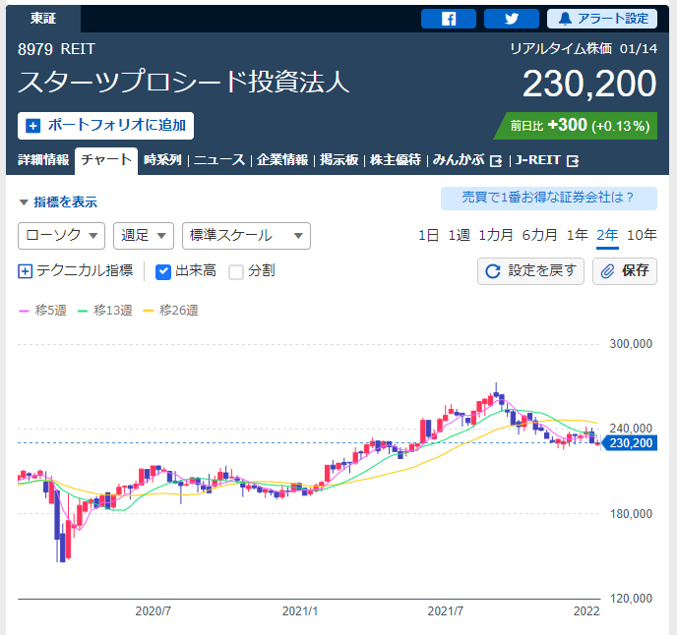Viewport: 677px width, 635px height.
Task: Click the 売買で1番お得な証券会社は？ banner
Action: click(x=549, y=198)
